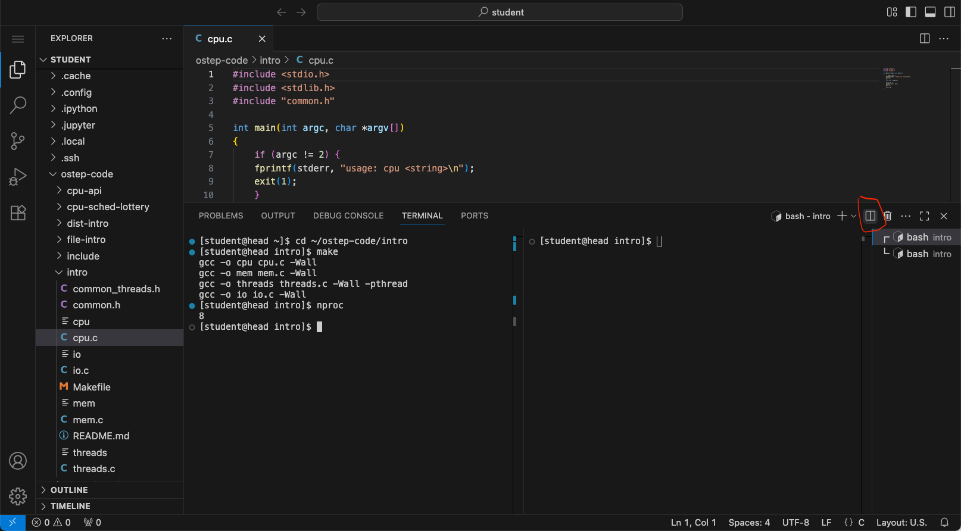
Task: Open the Manage settings gear
Action: [18, 496]
